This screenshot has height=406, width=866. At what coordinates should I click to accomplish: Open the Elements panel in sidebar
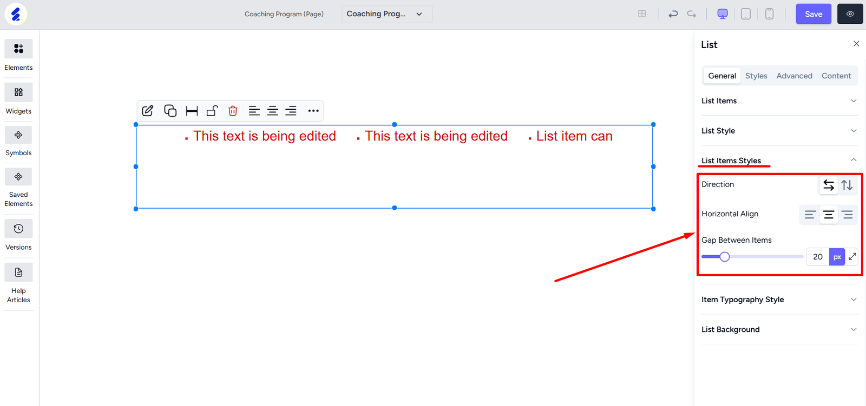click(18, 49)
